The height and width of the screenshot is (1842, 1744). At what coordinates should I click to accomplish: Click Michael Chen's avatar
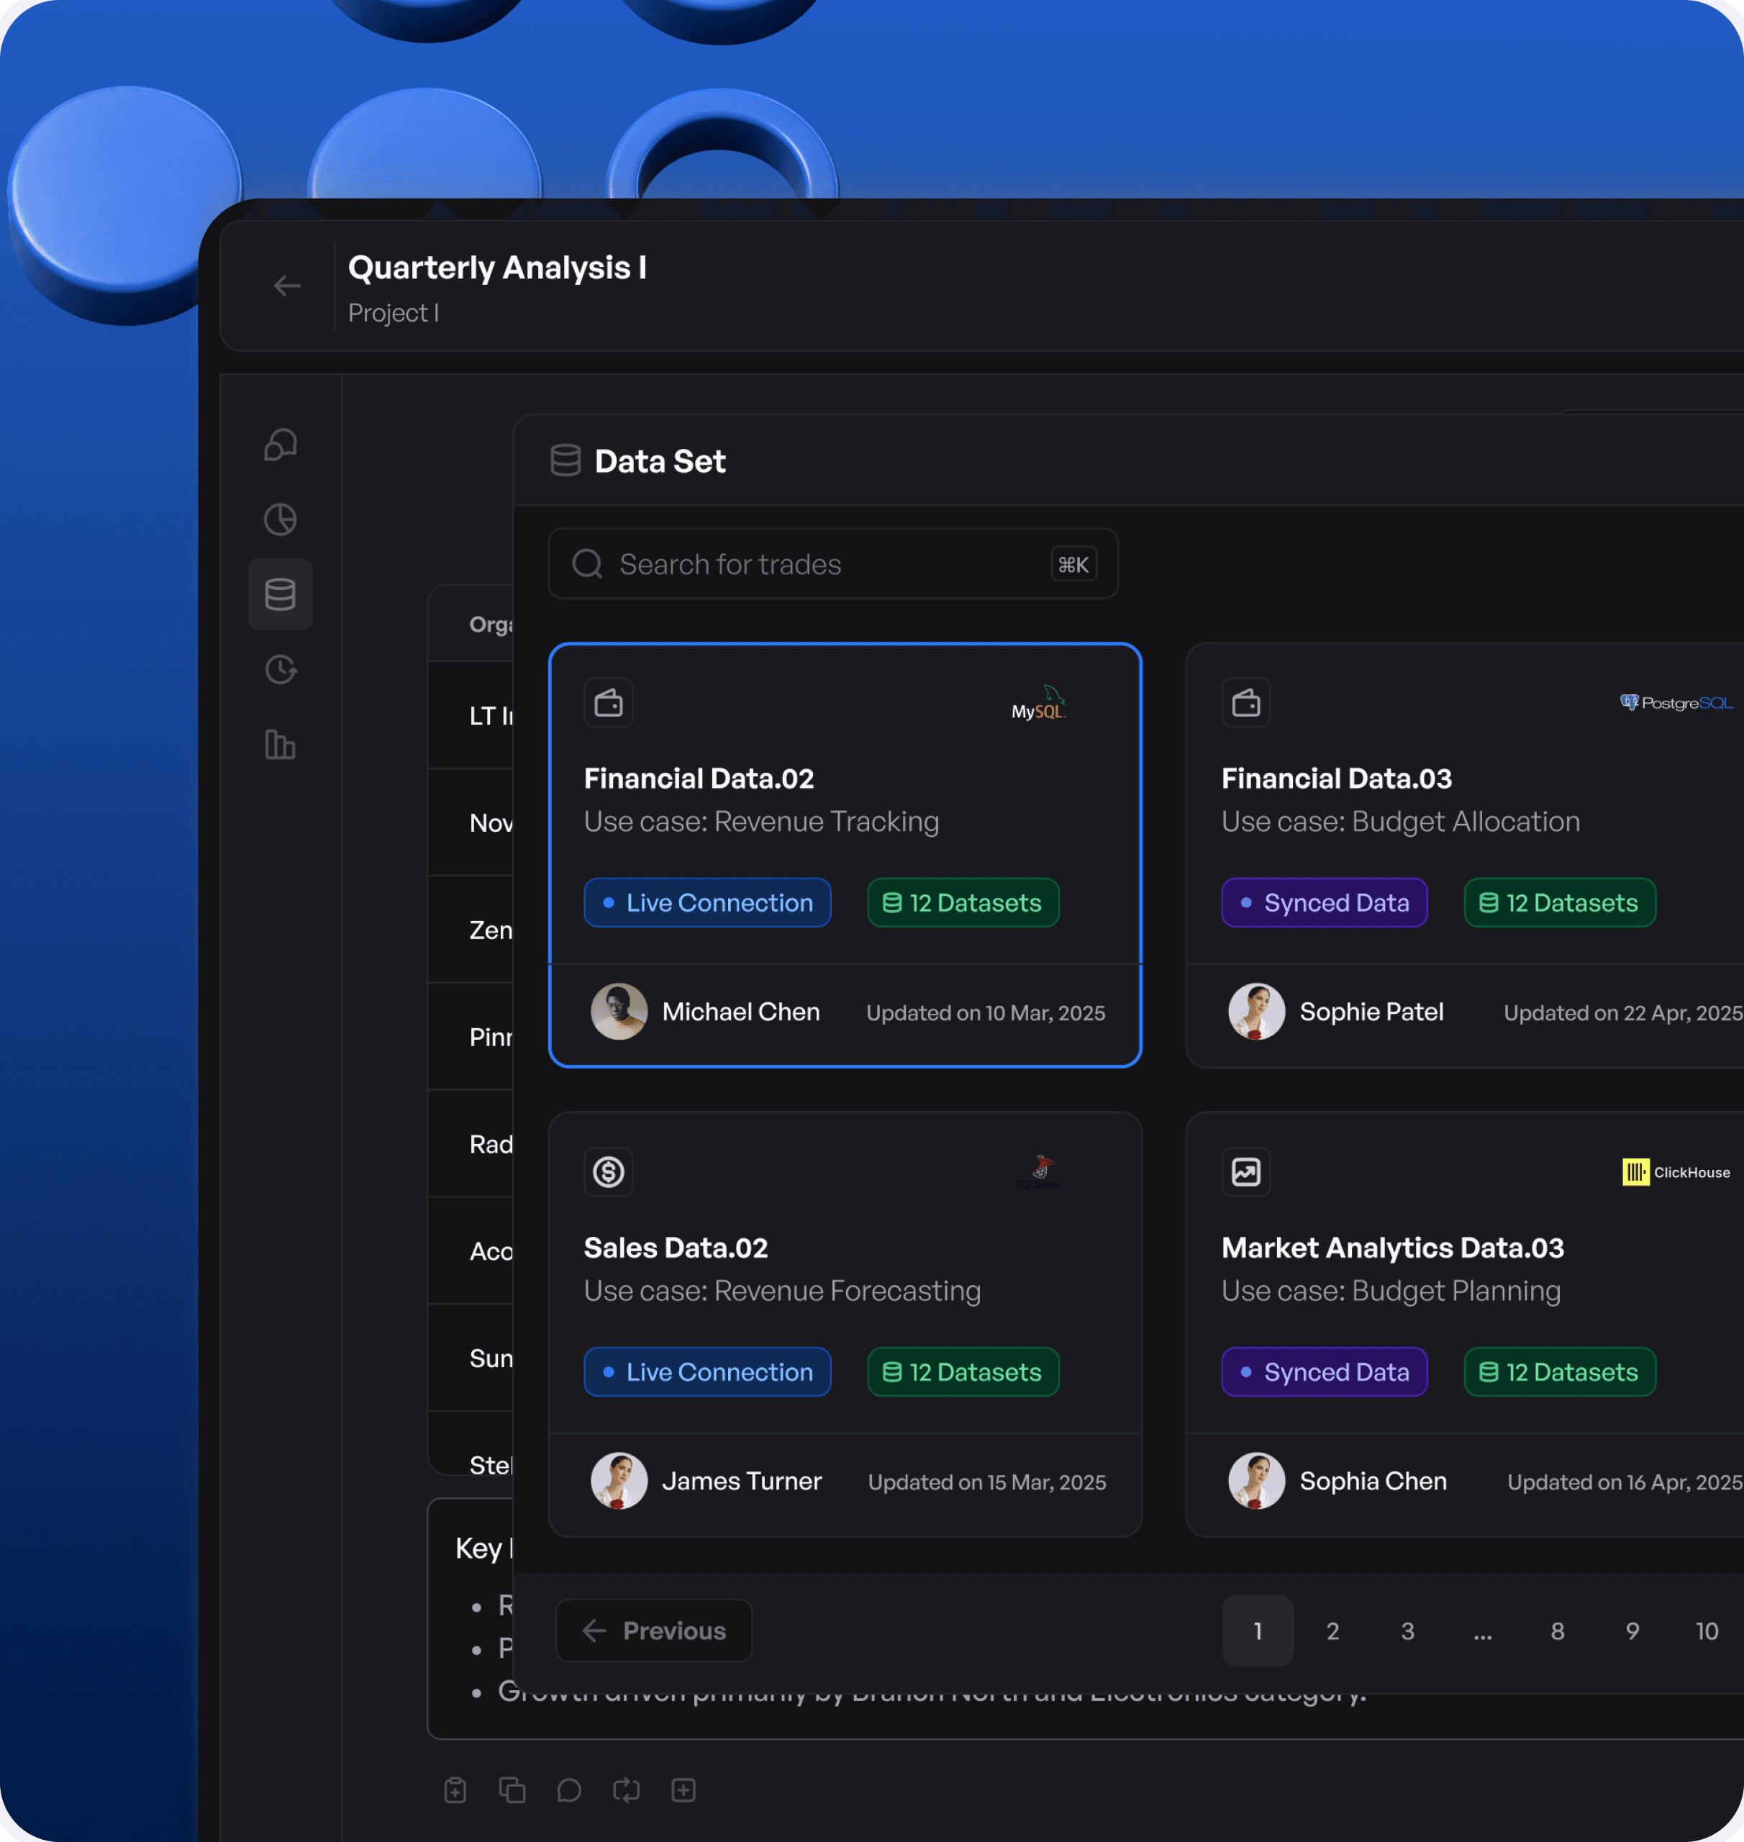[x=619, y=1012]
